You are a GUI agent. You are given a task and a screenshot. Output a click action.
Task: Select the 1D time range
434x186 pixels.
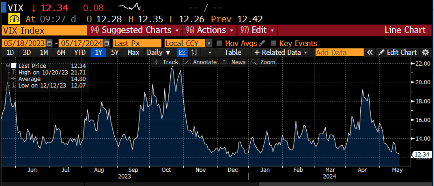pyautogui.click(x=10, y=53)
